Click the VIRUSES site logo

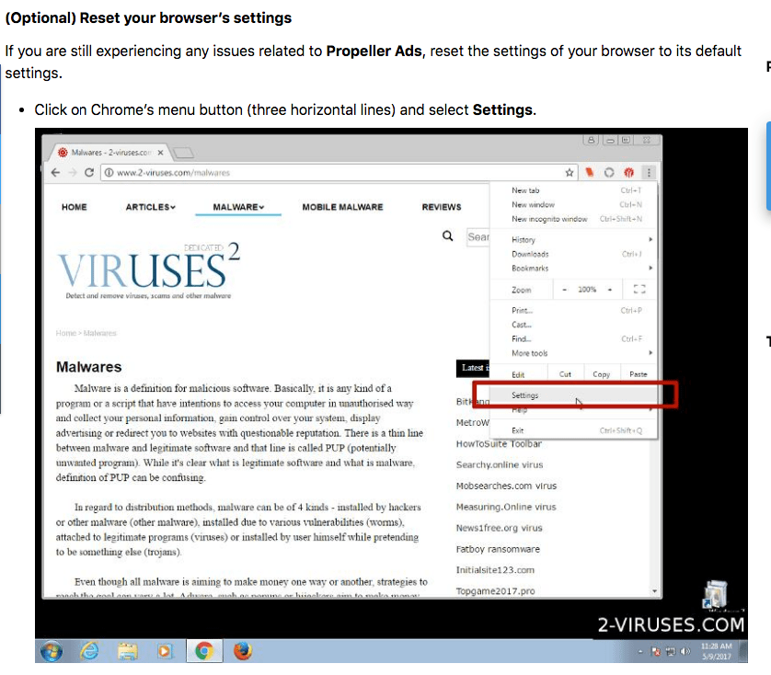[148, 269]
